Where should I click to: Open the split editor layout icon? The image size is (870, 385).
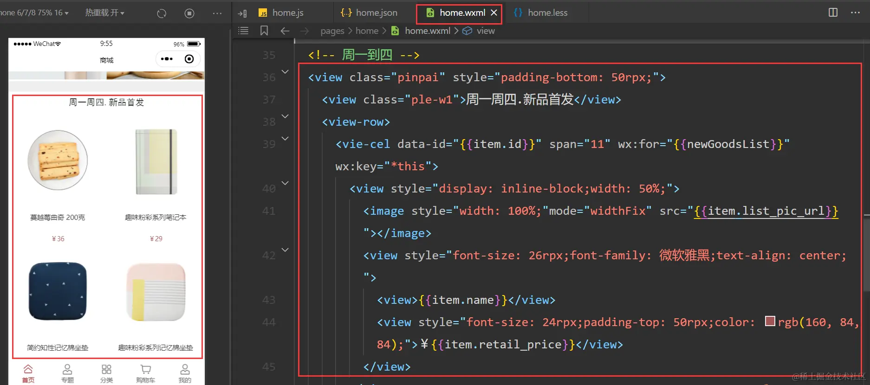(833, 13)
